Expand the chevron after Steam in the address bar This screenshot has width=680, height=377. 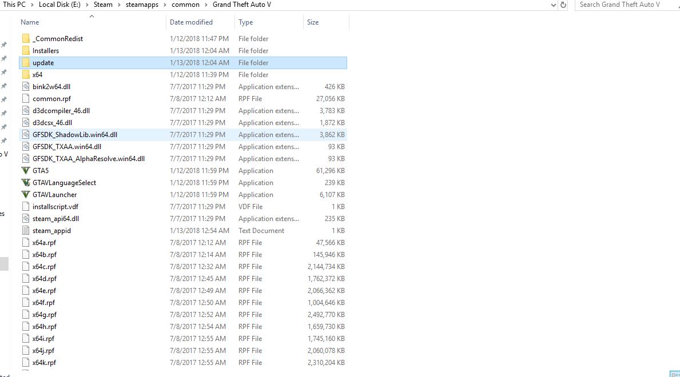(119, 5)
